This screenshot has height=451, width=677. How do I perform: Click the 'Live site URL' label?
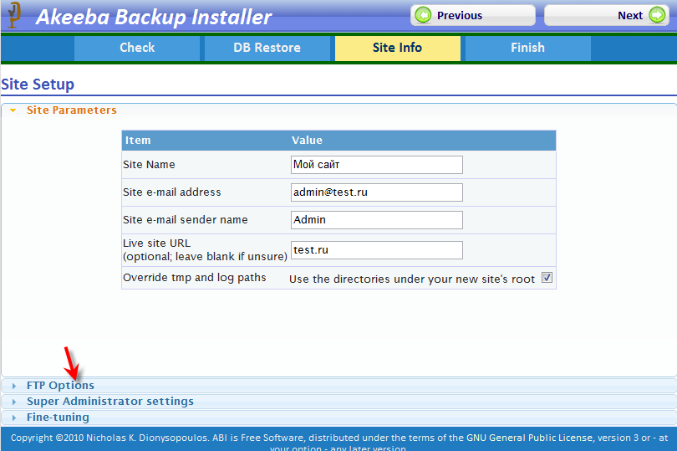pos(157,243)
